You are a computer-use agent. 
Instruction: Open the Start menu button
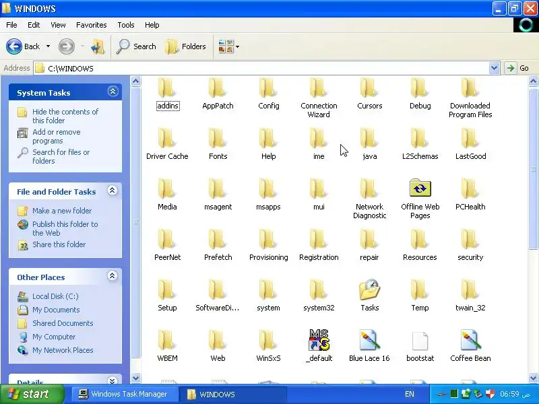[32, 394]
